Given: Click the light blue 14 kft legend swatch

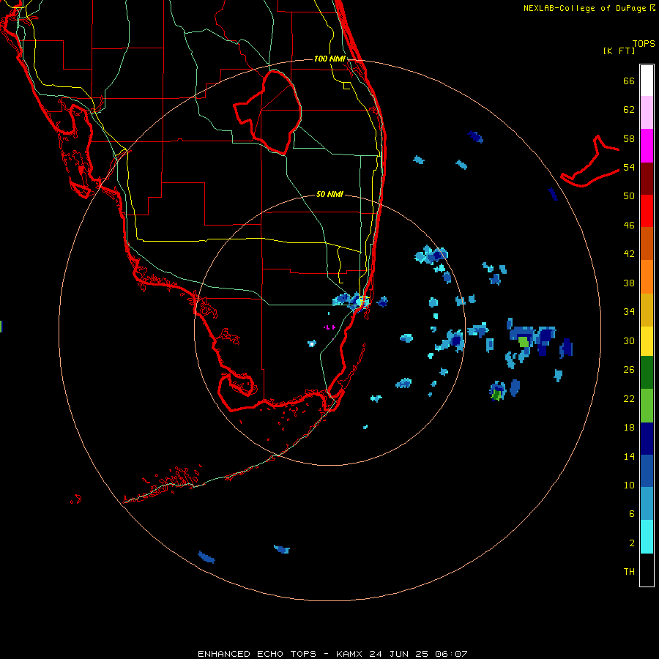Looking at the screenshot, I should (x=647, y=504).
